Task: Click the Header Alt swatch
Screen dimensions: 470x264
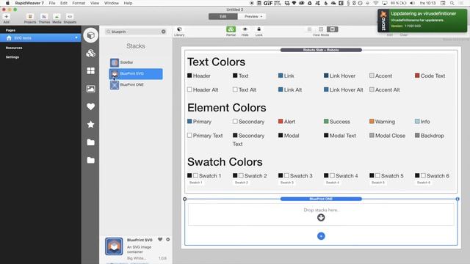Action: [x=189, y=89]
